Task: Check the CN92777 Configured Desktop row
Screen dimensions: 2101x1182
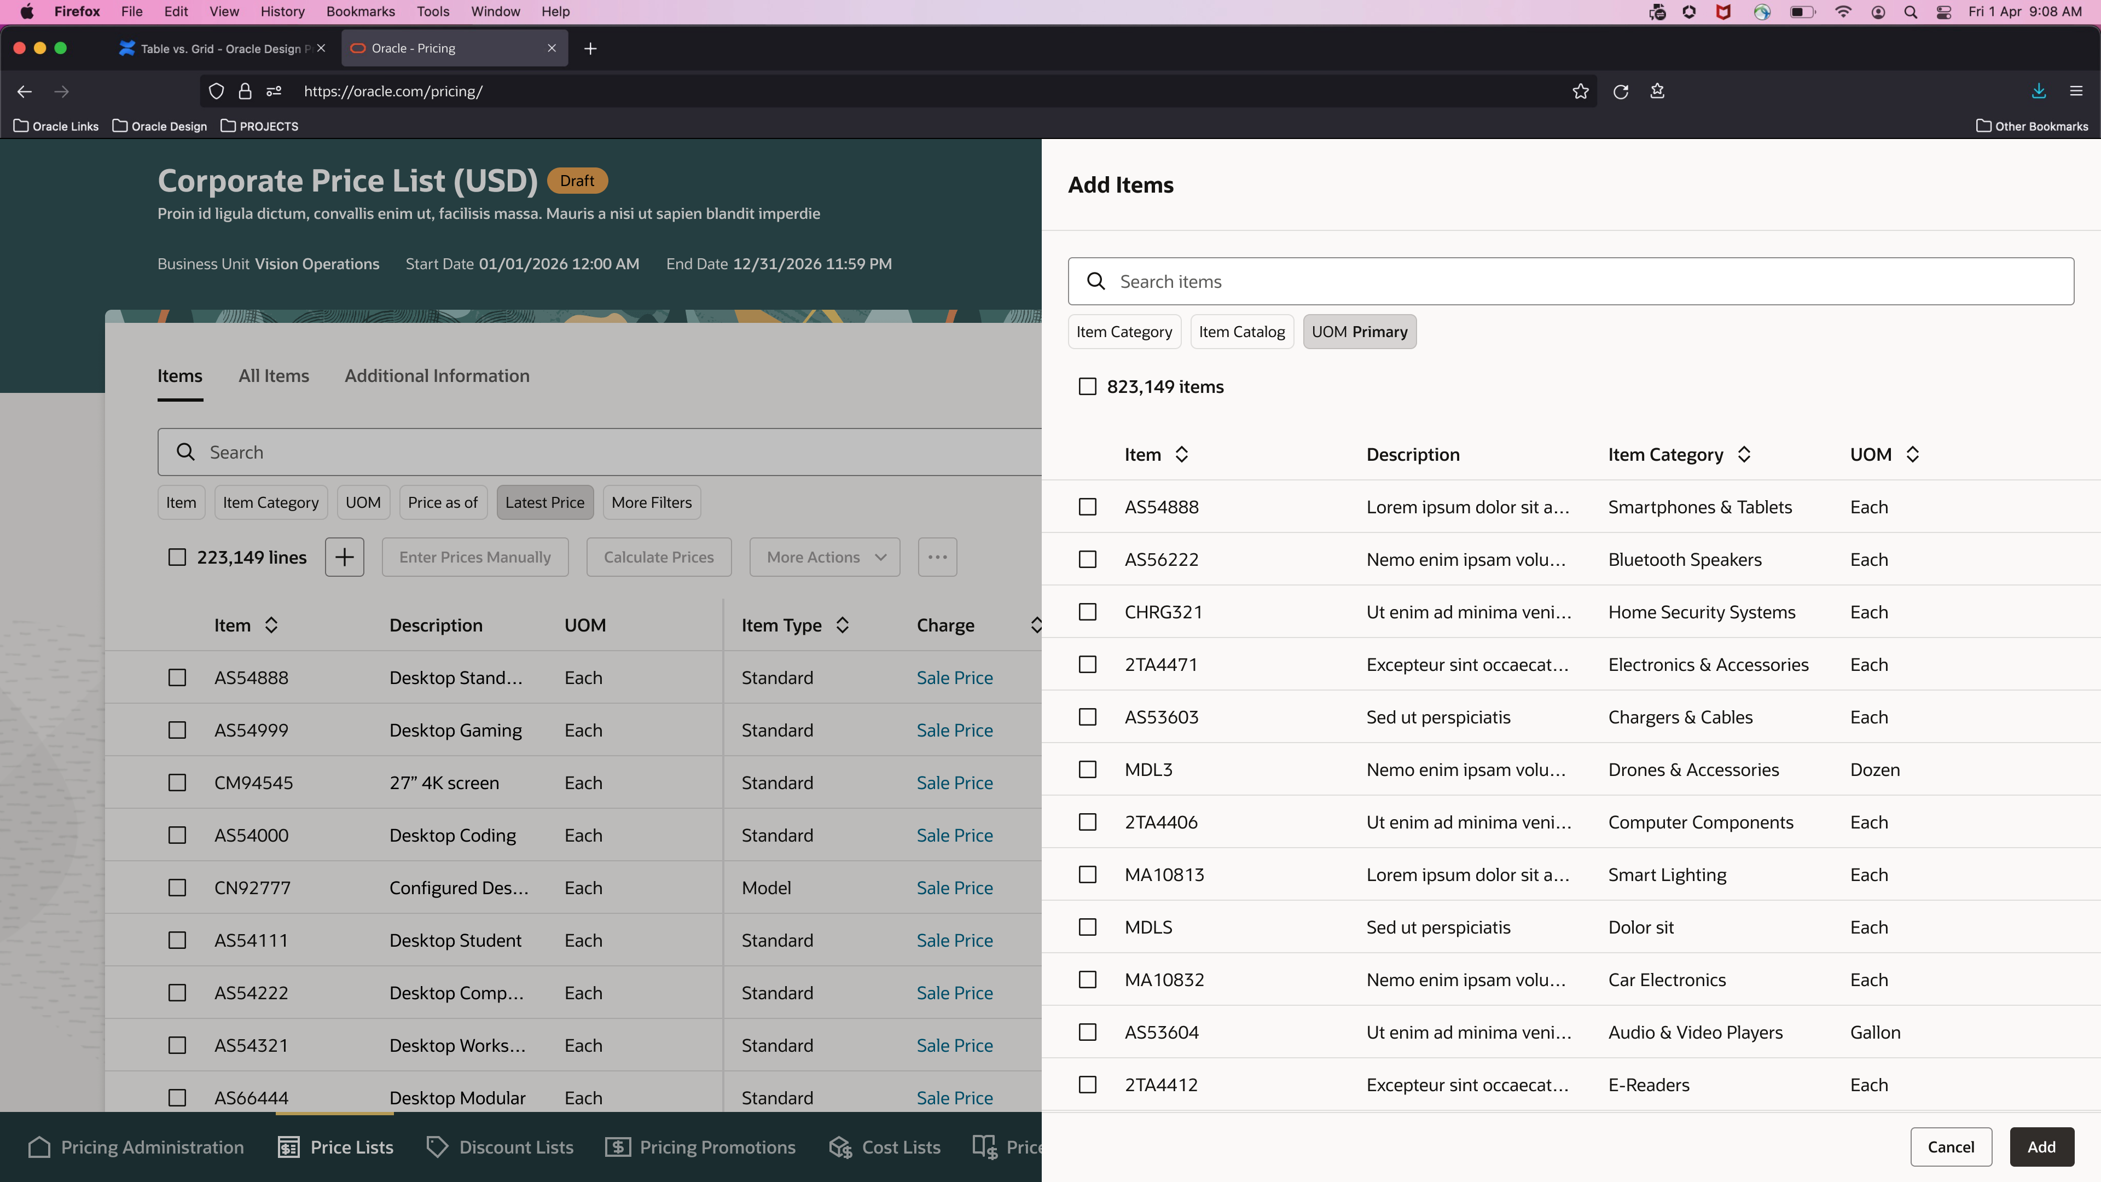Action: tap(177, 888)
